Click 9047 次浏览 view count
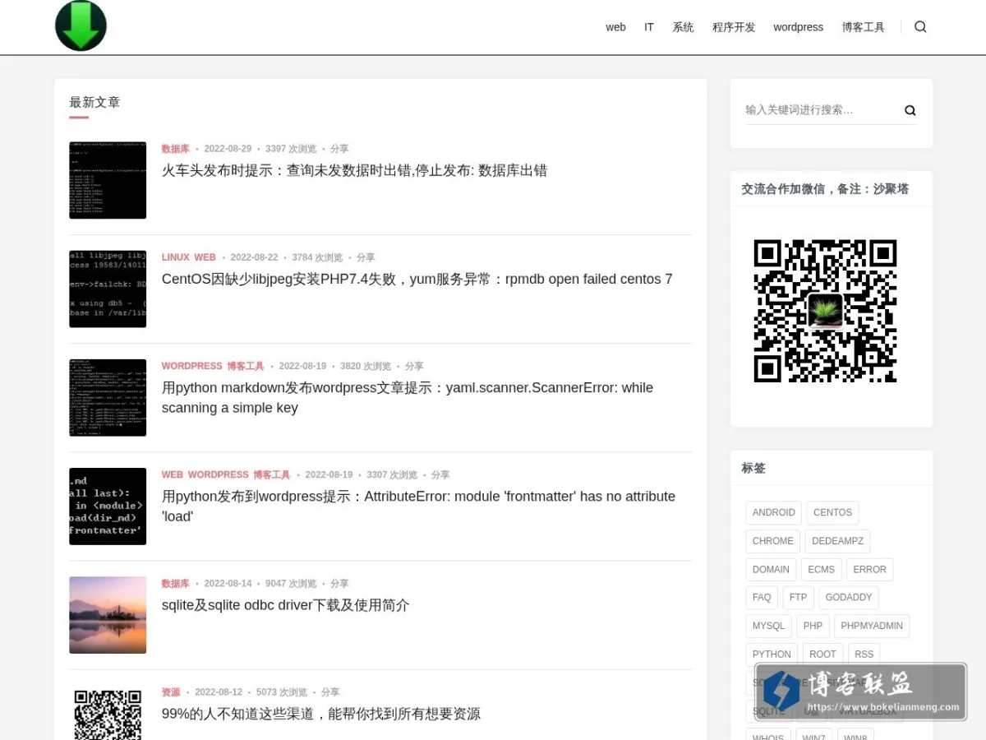Image resolution: width=986 pixels, height=740 pixels. (x=291, y=583)
